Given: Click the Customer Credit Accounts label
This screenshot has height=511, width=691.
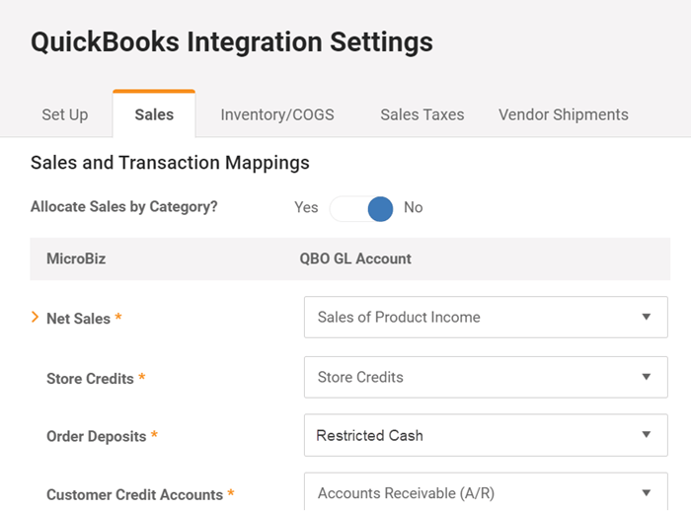Looking at the screenshot, I should pyautogui.click(x=134, y=494).
